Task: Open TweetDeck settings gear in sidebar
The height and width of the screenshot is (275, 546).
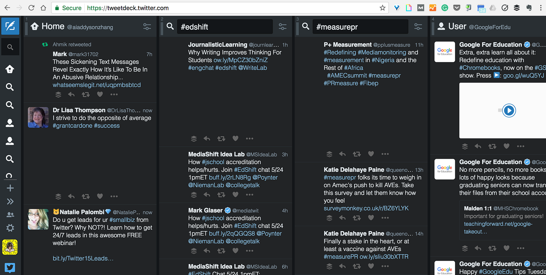Action: (x=10, y=228)
